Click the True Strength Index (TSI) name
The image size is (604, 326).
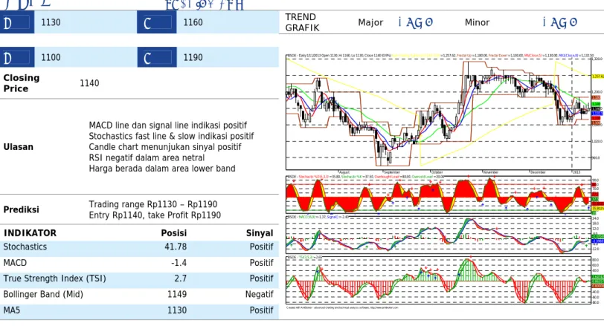click(55, 278)
